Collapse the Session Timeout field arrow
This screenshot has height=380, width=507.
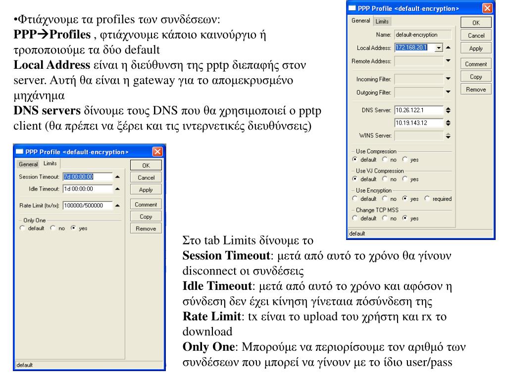tap(117, 177)
